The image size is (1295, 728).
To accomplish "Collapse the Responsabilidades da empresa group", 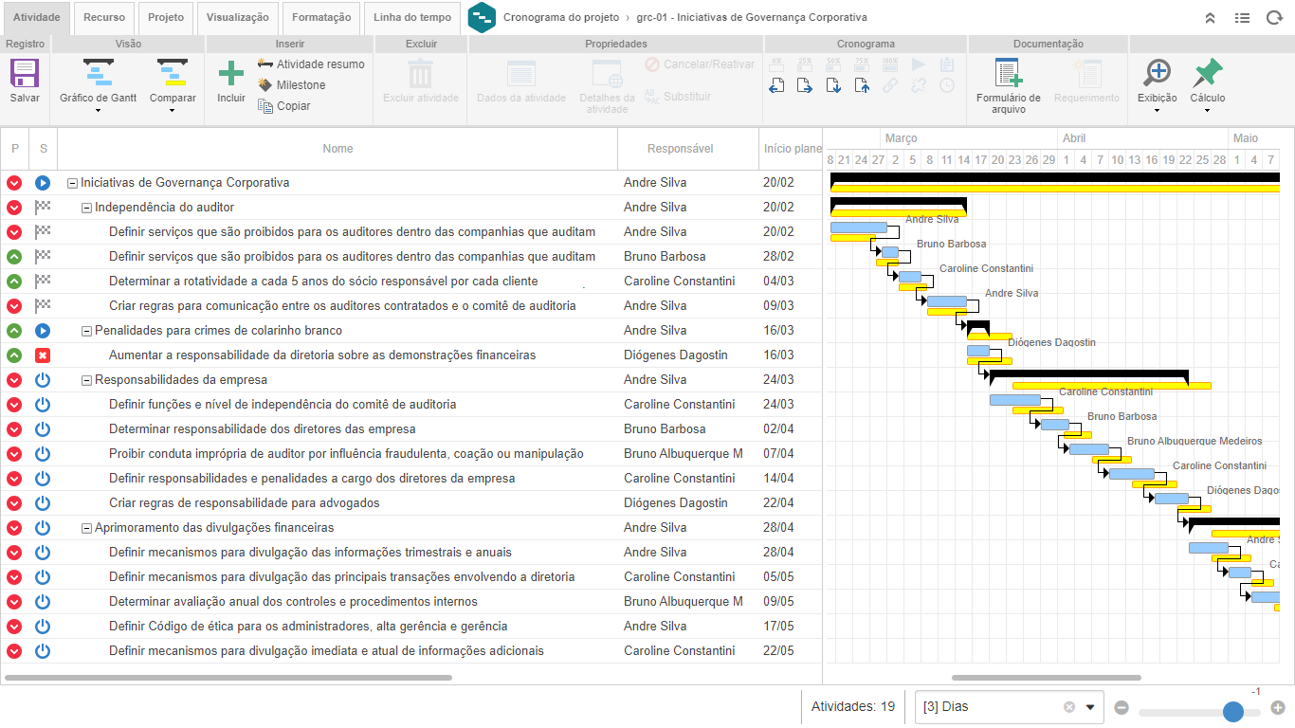I will click(86, 380).
